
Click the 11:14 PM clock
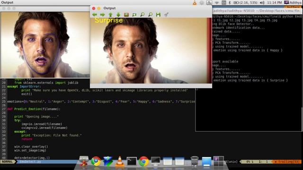pyautogui.click(x=275, y=3)
